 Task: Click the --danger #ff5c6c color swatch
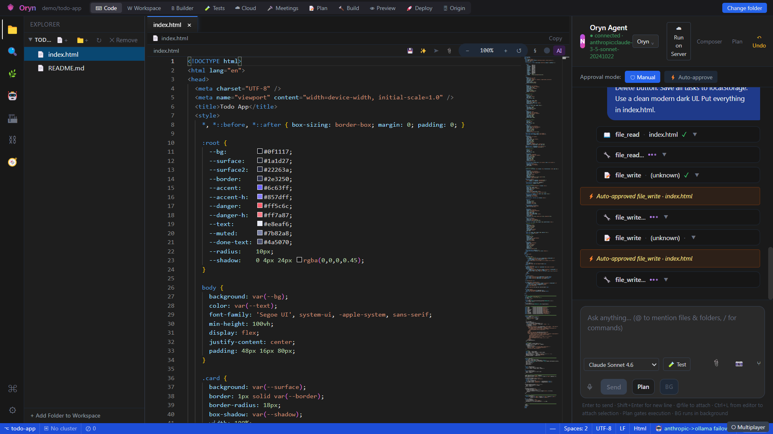click(x=260, y=206)
